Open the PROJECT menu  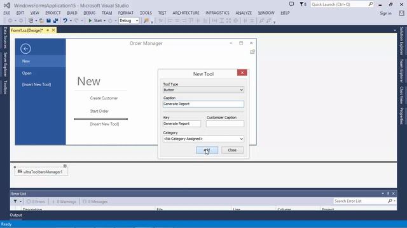(x=53, y=13)
